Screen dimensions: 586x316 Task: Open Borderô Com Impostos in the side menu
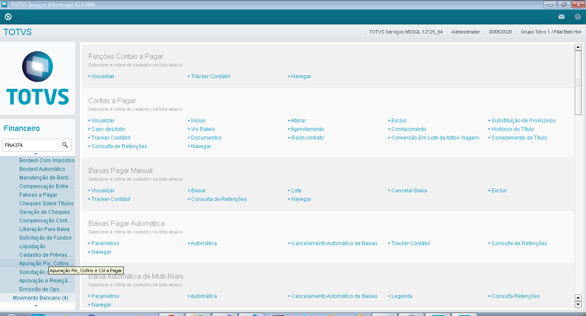[x=47, y=161]
